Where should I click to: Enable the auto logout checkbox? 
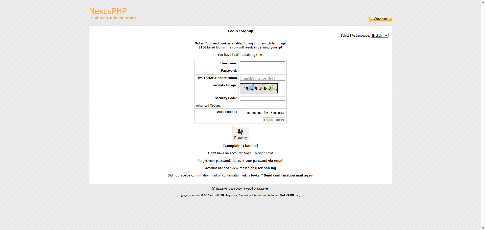[242, 112]
